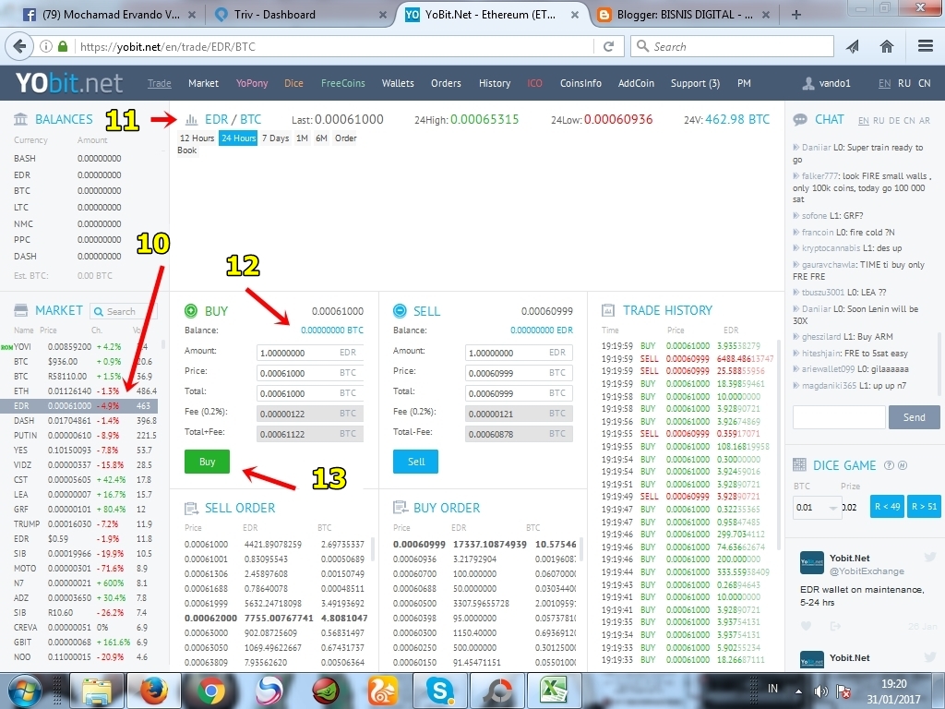Open the CoinsInfo menu item
Image resolution: width=945 pixels, height=709 pixels.
(x=580, y=83)
